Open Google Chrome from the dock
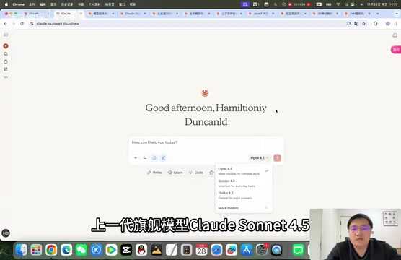Viewport: 401px width, 260px height. [51, 250]
